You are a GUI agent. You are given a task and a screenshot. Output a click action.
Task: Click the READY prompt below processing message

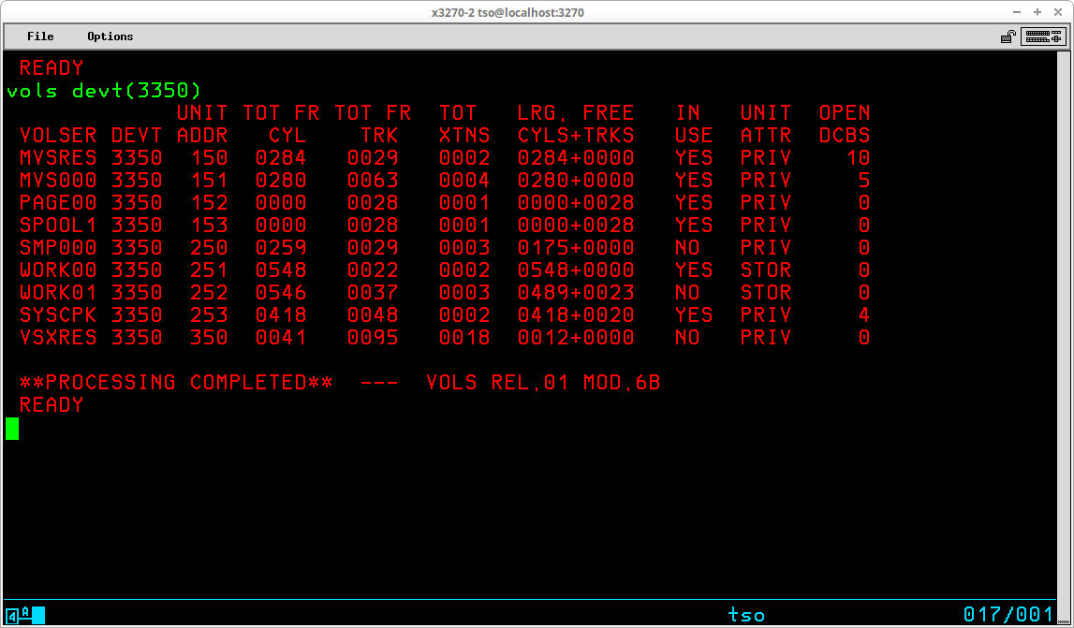51,404
